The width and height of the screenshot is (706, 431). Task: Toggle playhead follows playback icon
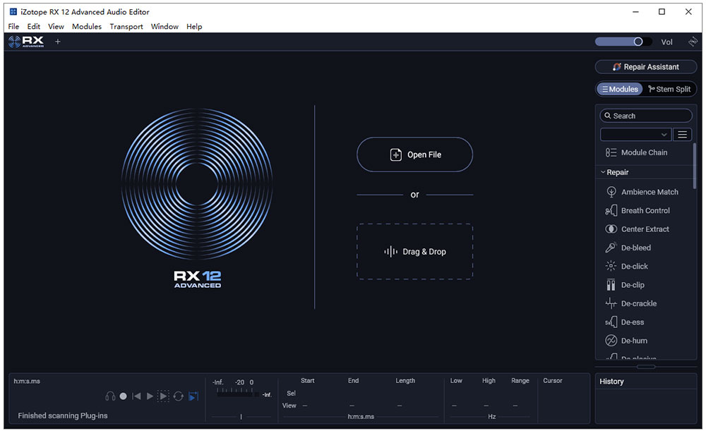pyautogui.click(x=193, y=396)
